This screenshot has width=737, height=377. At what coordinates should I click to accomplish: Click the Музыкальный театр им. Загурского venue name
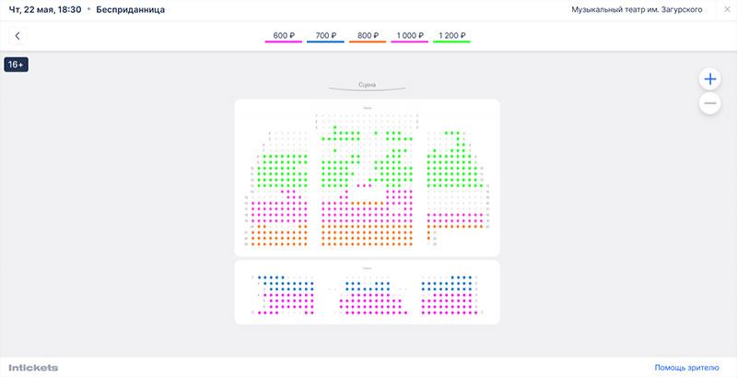(637, 9)
